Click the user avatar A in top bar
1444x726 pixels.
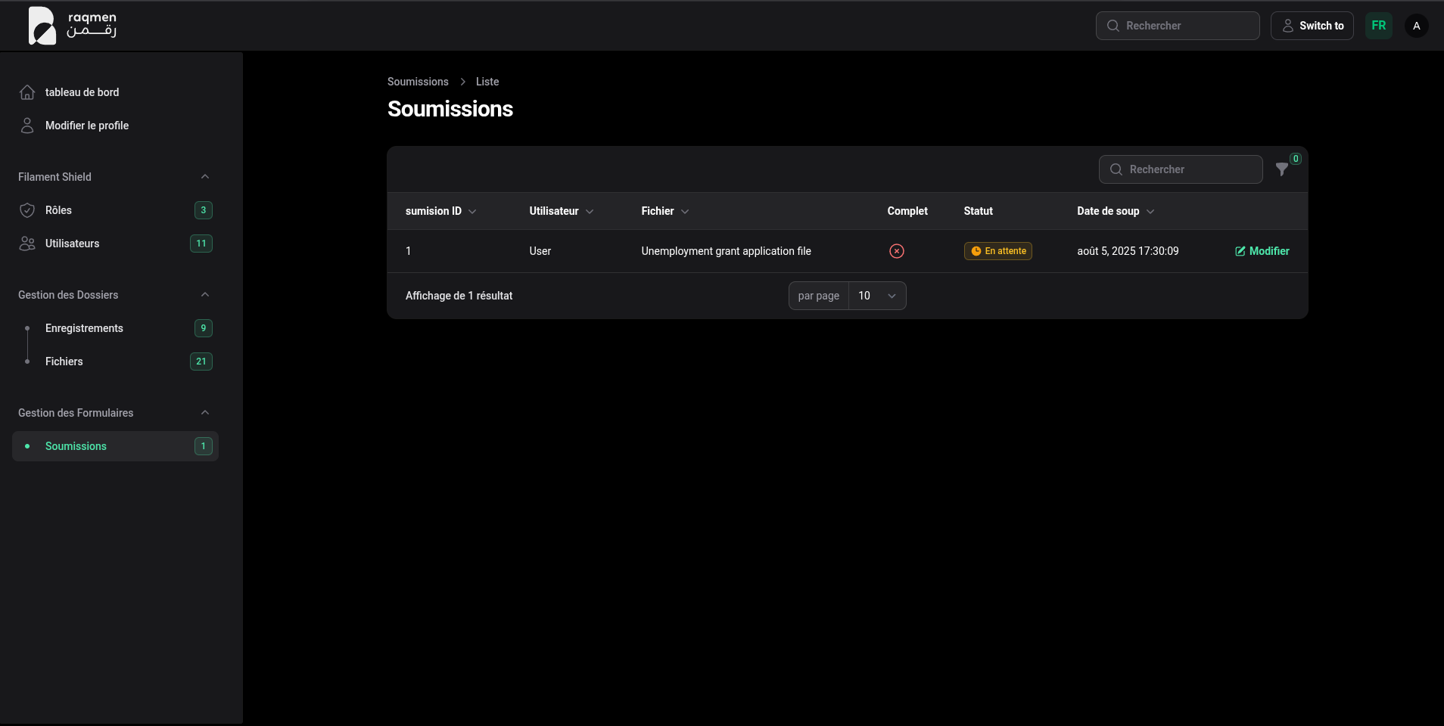click(x=1417, y=26)
